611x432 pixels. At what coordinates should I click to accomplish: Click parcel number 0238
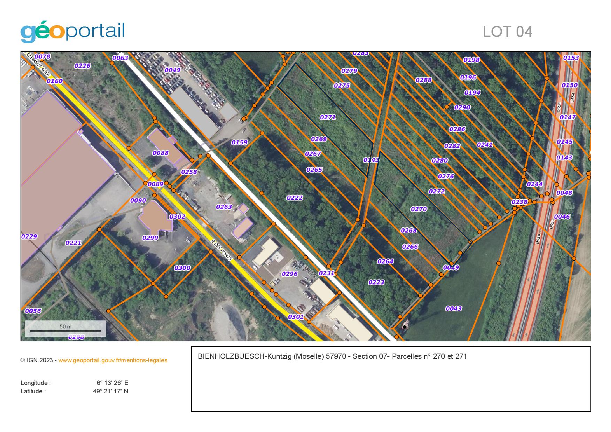[519, 202]
